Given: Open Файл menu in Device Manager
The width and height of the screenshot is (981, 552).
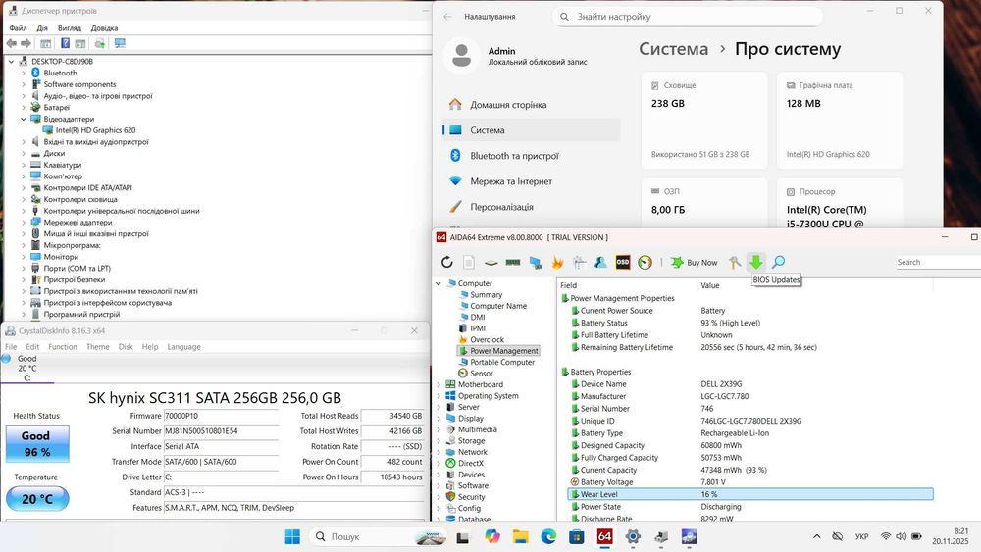Looking at the screenshot, I should click(x=18, y=28).
